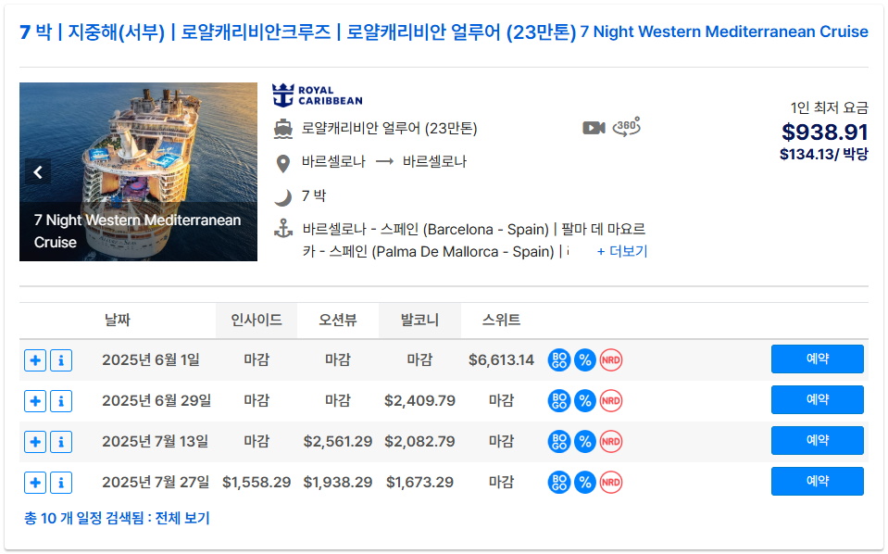Select the 오션뷰 cabin tab
Viewport: 888px width, 554px height.
coord(338,320)
